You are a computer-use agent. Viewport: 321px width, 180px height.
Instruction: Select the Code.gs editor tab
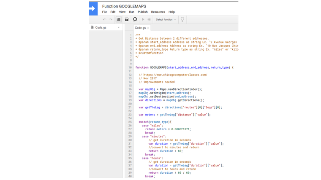[x=140, y=28]
